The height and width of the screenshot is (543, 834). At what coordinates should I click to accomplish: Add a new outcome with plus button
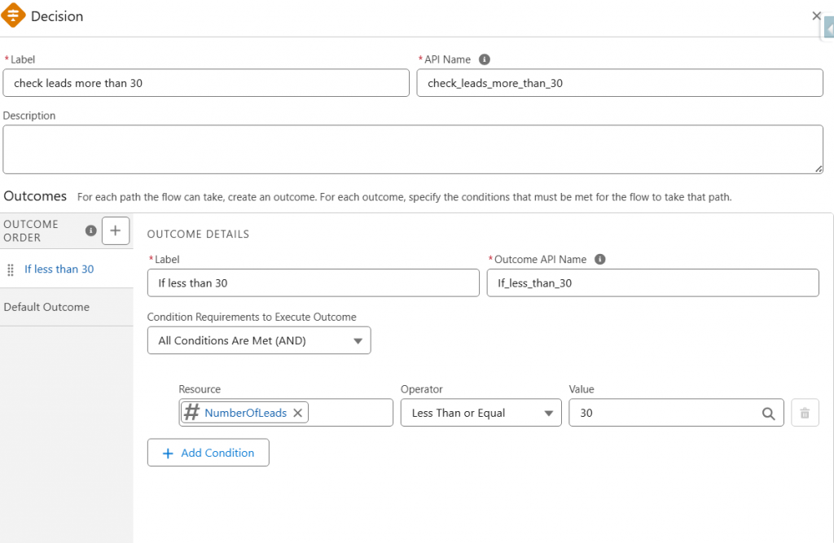click(116, 231)
